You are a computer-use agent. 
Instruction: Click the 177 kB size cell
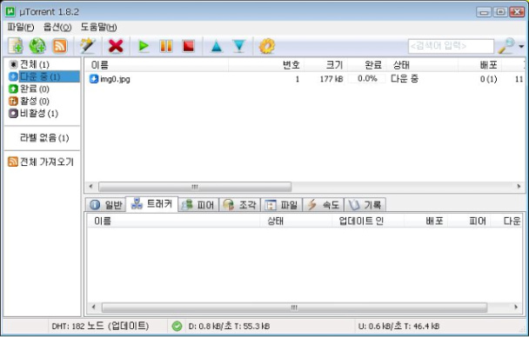(x=331, y=79)
